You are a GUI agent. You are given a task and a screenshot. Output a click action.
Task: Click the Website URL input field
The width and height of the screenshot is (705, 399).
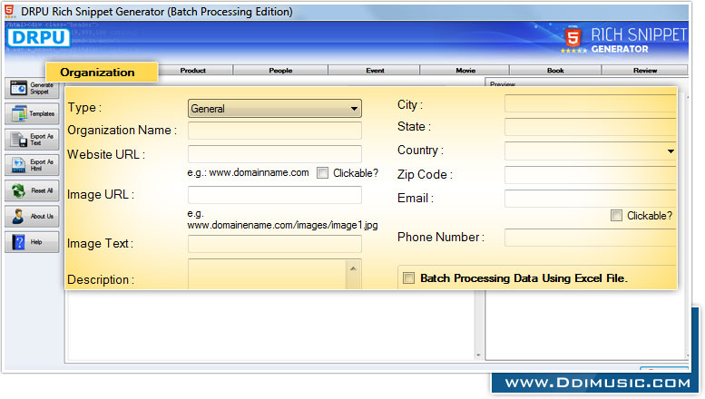click(275, 154)
